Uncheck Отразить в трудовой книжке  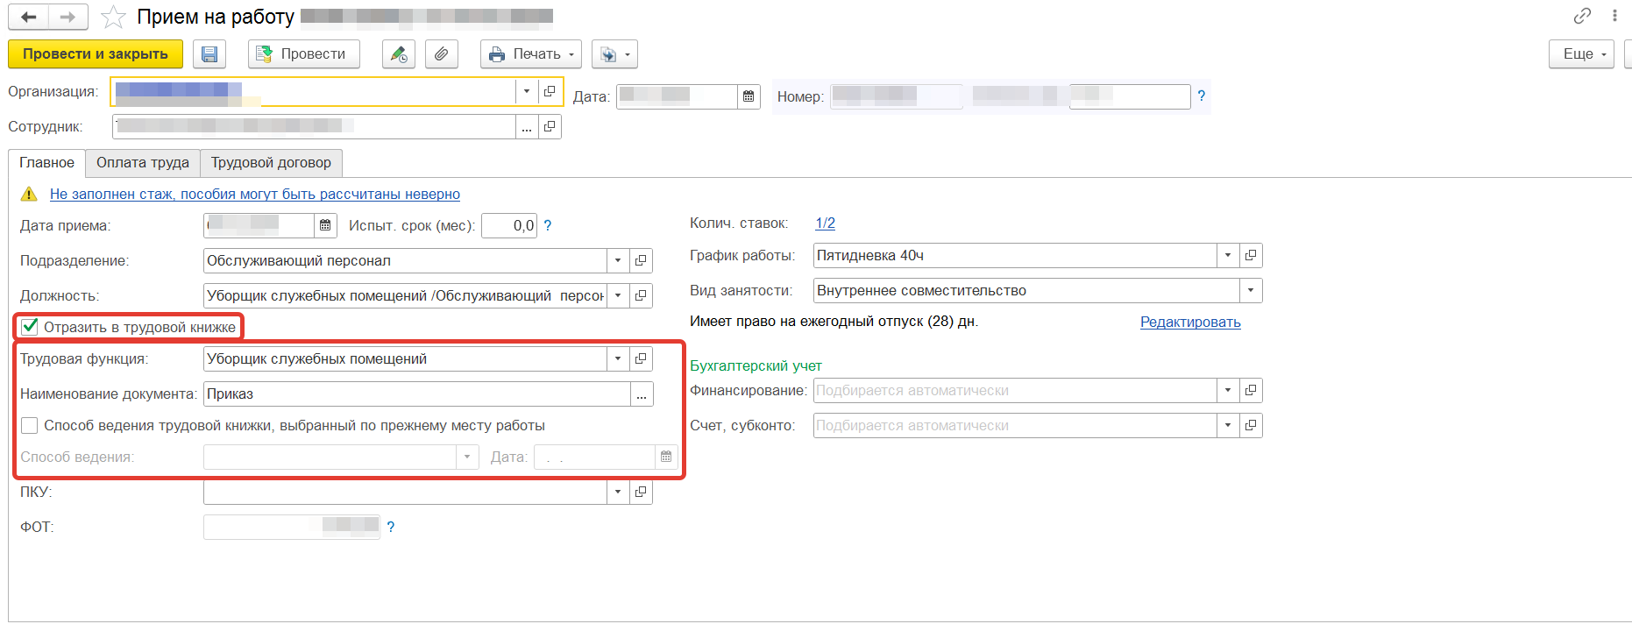click(30, 327)
